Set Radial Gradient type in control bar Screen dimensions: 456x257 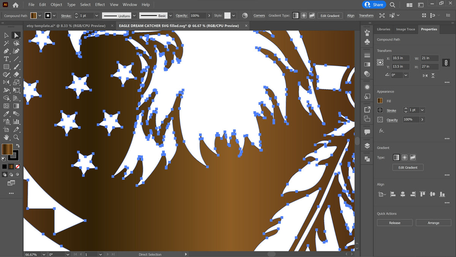tap(304, 16)
